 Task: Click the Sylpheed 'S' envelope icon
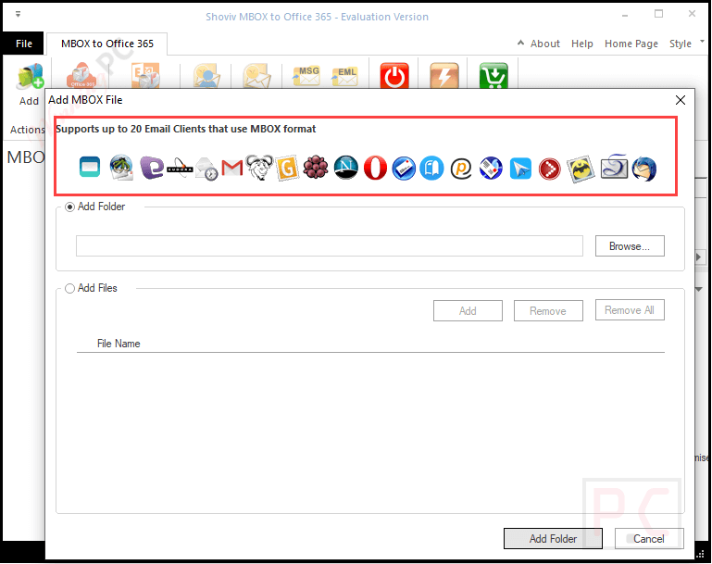pyautogui.click(x=614, y=167)
